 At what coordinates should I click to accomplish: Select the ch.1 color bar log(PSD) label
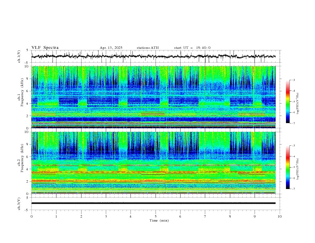(x=297, y=104)
